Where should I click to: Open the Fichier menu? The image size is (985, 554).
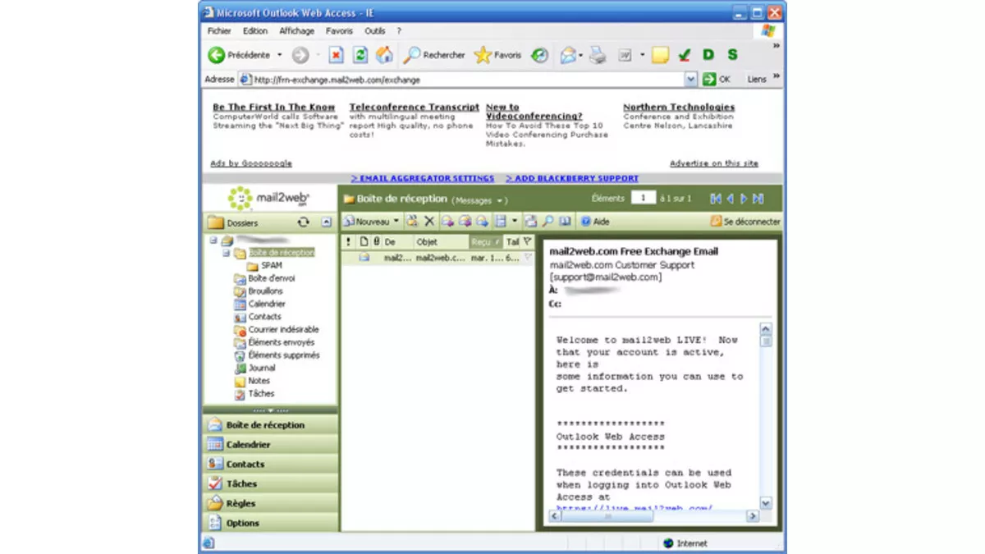pos(218,30)
